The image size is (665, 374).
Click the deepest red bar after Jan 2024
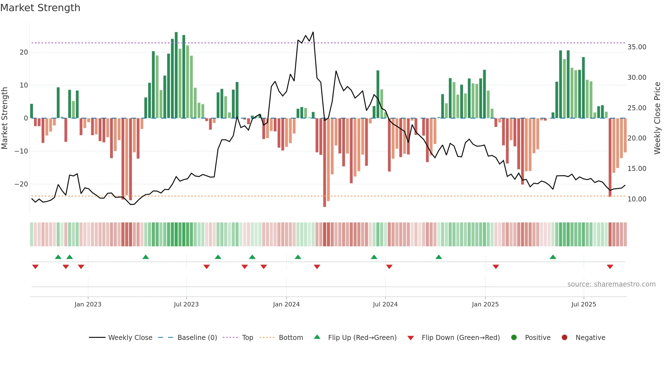[324, 162]
